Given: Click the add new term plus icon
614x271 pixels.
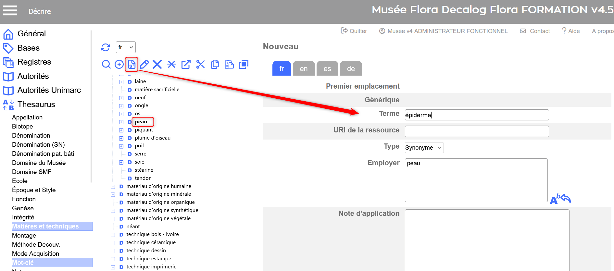Looking at the screenshot, I should pos(119,64).
